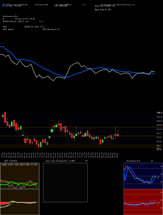Image resolution: width=163 pixels, height=215 pixels.
Task: Click the 971.67 price axis label
Action: point(160,137)
